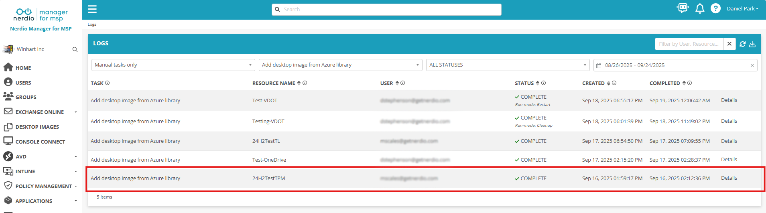Open the help question mark icon
Image resolution: width=766 pixels, height=213 pixels.
715,8
